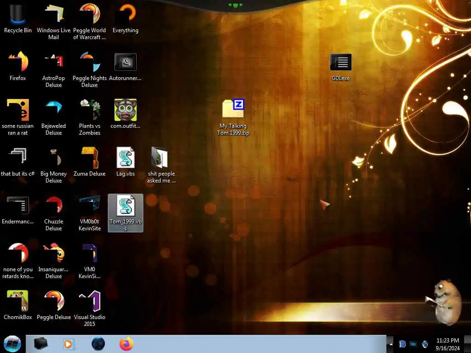Viewport: 471px width, 353px height.
Task: Select My Talking Tom 1999.zip archive
Action: 233,117
